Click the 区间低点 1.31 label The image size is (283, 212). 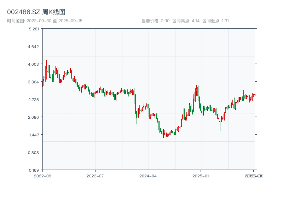click(216, 21)
